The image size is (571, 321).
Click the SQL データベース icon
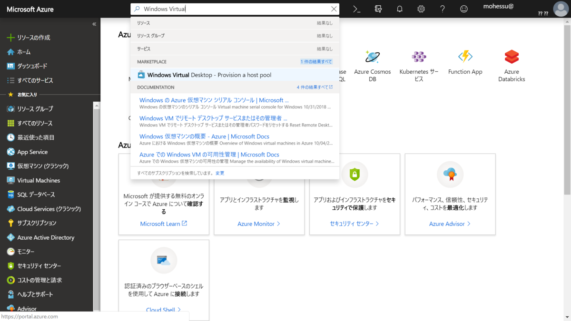click(10, 195)
